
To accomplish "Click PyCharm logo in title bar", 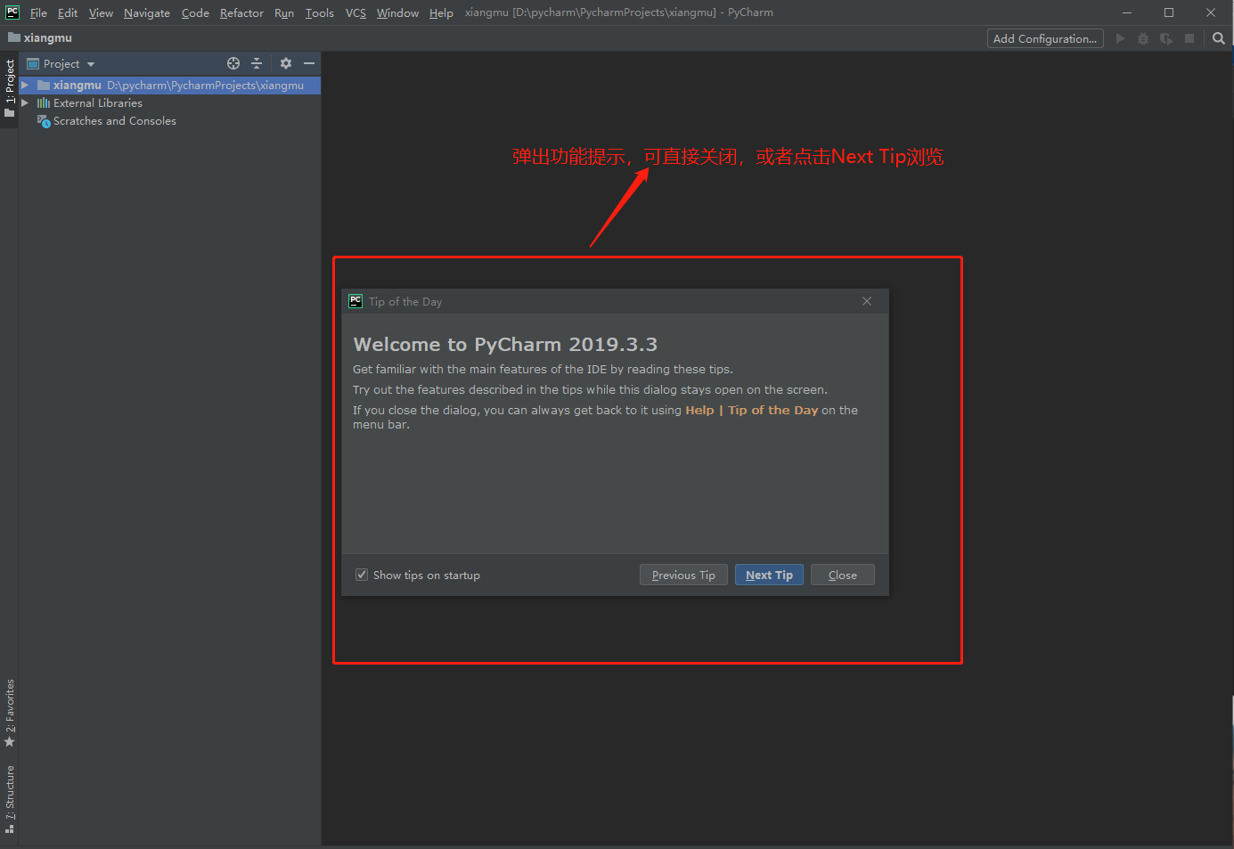I will (12, 12).
